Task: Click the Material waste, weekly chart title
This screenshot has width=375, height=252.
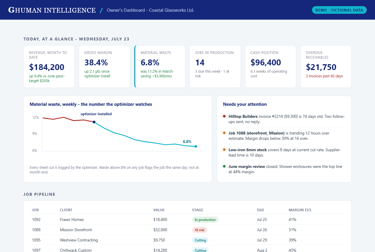Action: tap(91, 104)
